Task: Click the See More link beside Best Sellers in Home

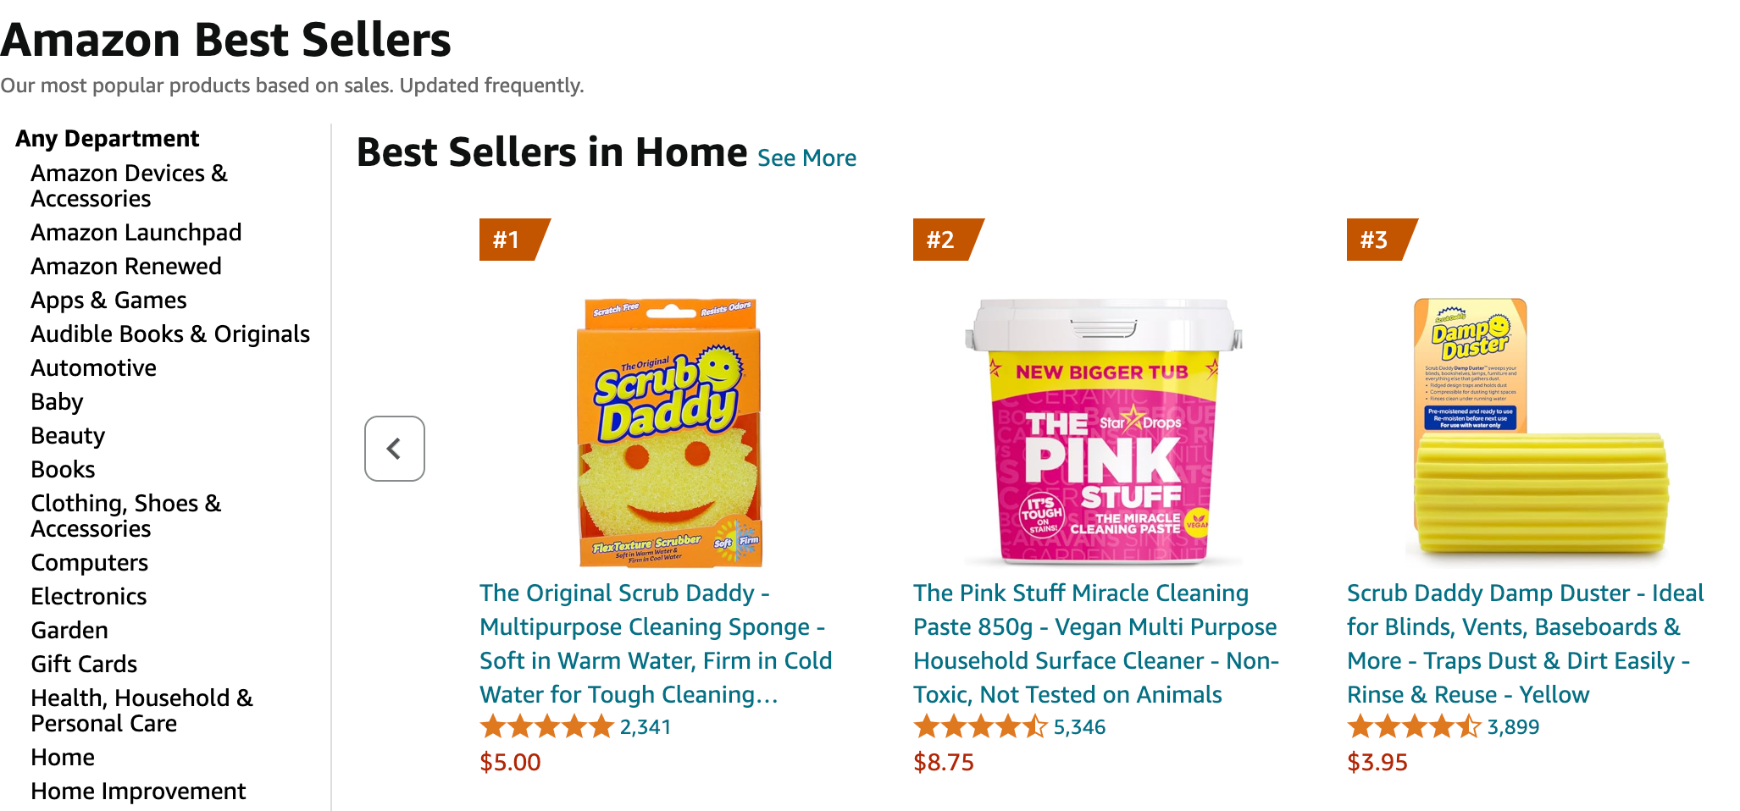Action: point(806,157)
